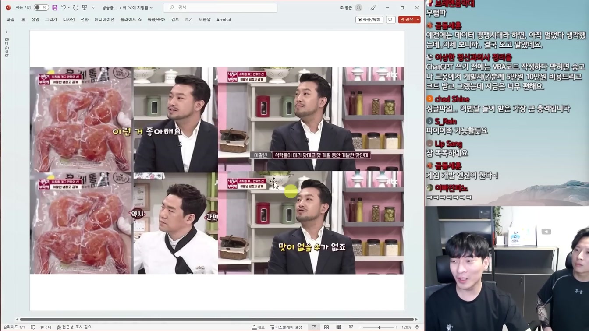Image resolution: width=589 pixels, height=331 pixels.
Task: Click the 녹음/녹화 record button at right
Action: (369, 20)
